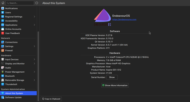This screenshot has height=102, width=190.
Task: Select the Firewall entry
Action: pos(18,50)
